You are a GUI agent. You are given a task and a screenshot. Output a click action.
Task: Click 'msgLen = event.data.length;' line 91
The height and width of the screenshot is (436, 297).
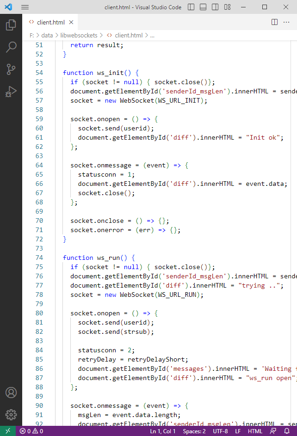129,415
